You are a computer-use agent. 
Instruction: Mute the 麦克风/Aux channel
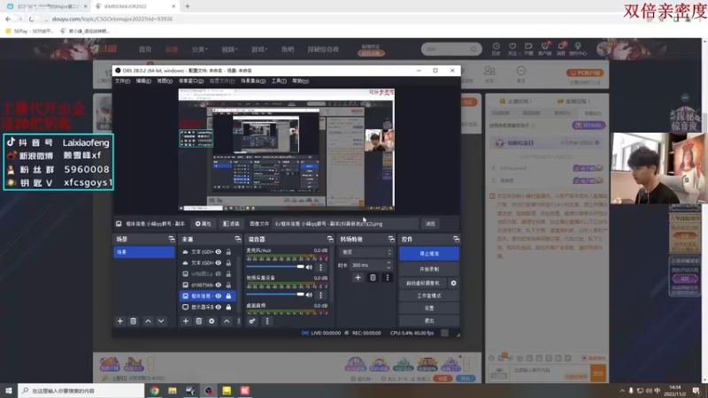[x=309, y=267]
